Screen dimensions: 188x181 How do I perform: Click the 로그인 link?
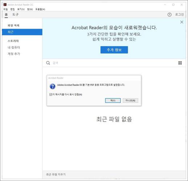(179, 14)
